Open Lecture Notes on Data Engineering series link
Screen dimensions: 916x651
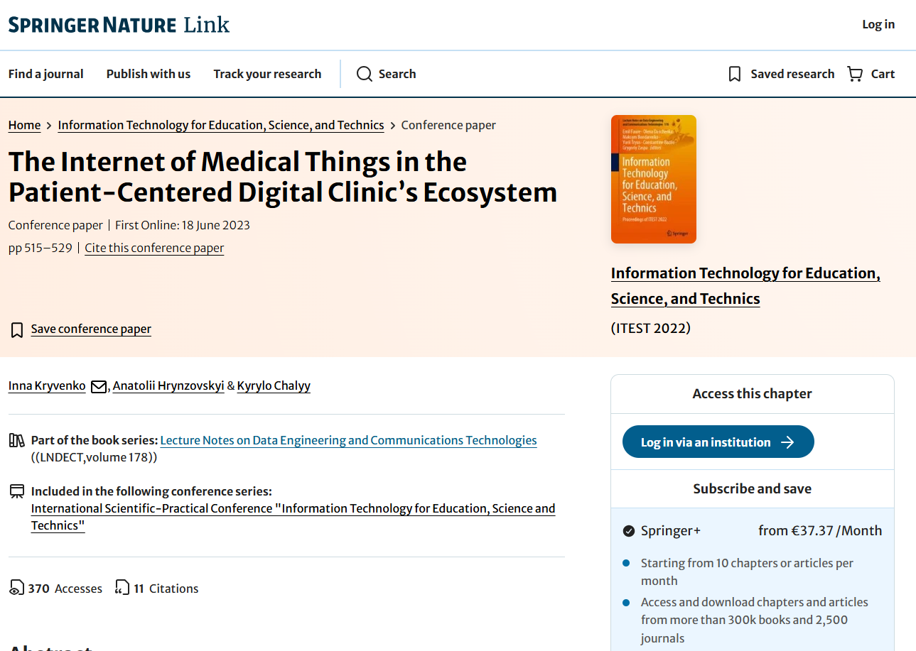(x=348, y=440)
